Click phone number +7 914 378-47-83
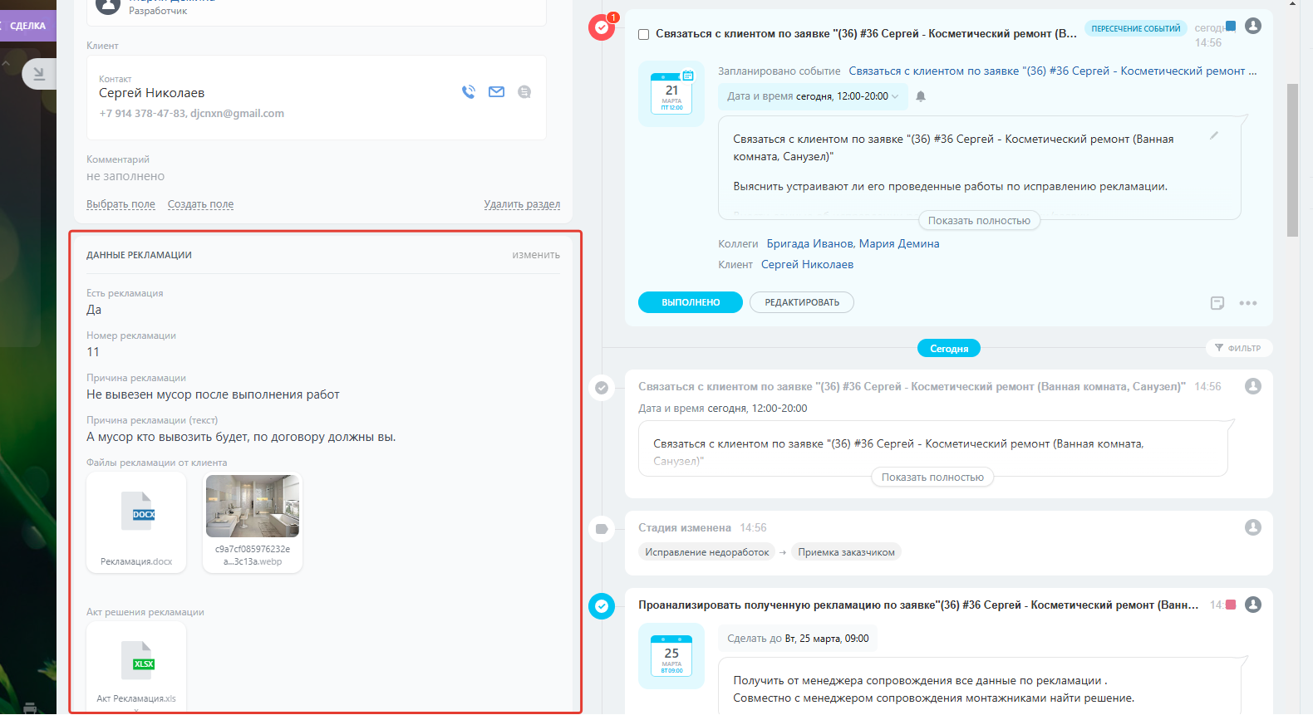This screenshot has height=715, width=1313. click(141, 114)
